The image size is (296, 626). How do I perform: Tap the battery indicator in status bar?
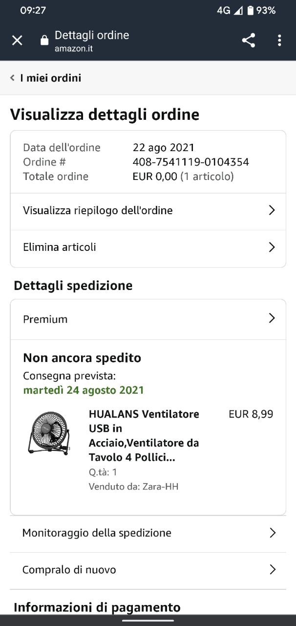point(251,10)
